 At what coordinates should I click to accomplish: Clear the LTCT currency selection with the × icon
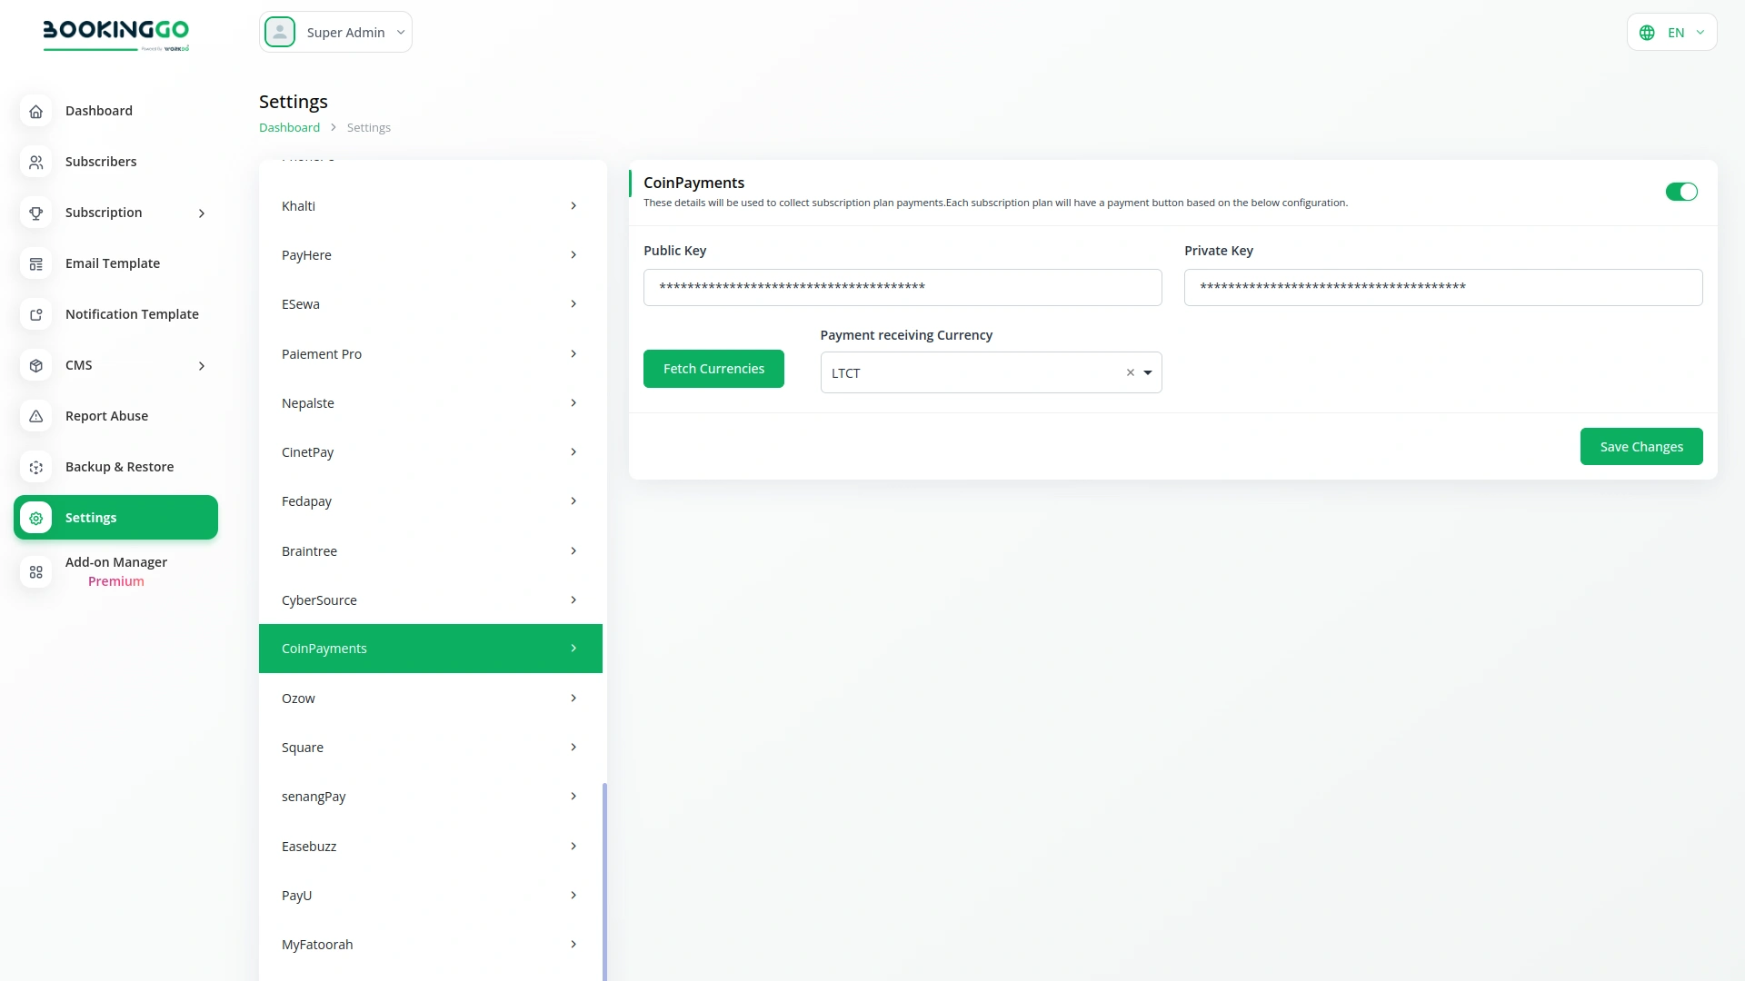pyautogui.click(x=1130, y=372)
